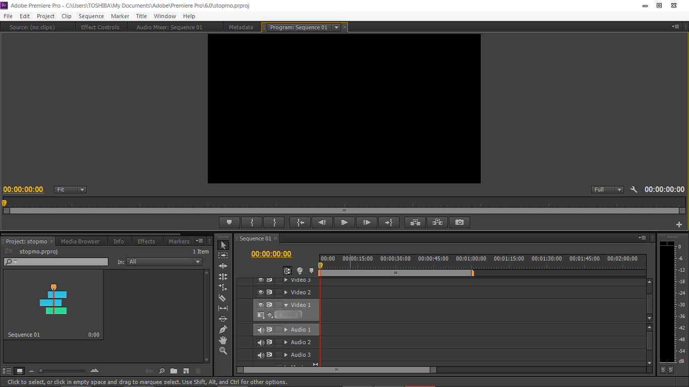This screenshot has width=689, height=387.
Task: Select the Razor tool
Action: point(223,298)
